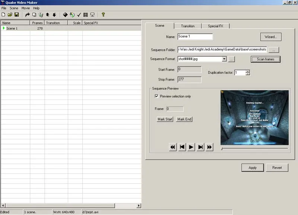Click the film strip toolbar icon
Viewport: 298px width, 215px height.
86,15
